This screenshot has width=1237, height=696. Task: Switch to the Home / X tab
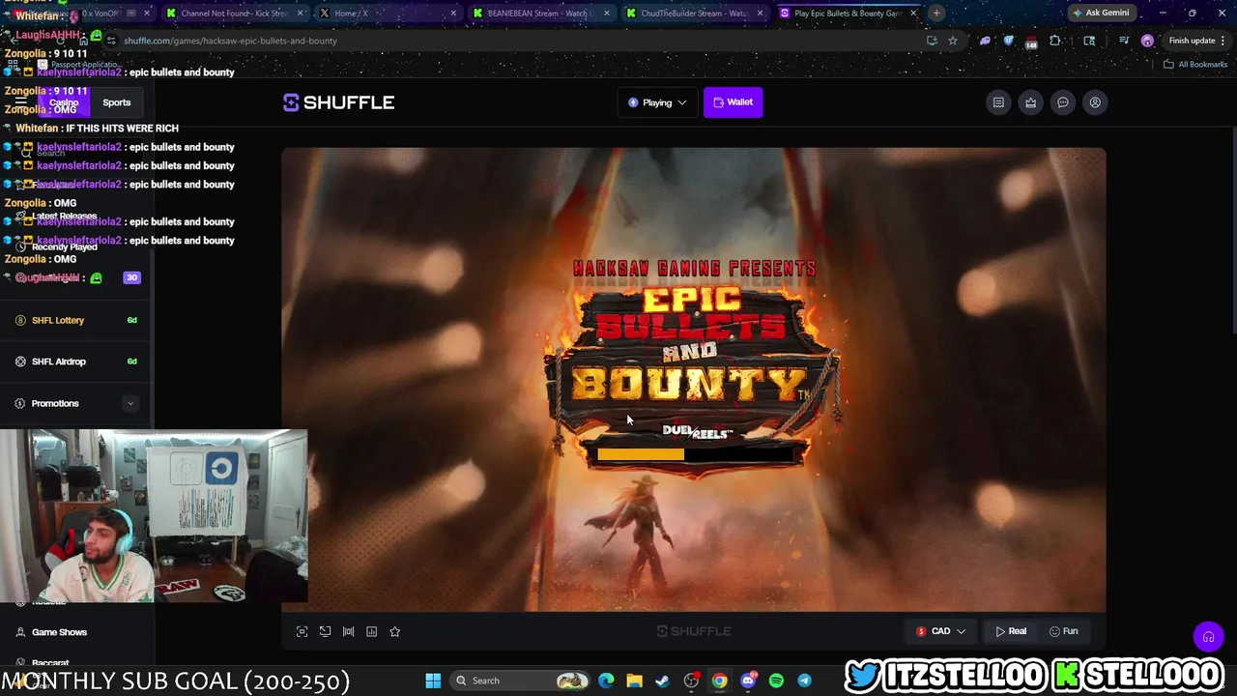[x=387, y=14]
